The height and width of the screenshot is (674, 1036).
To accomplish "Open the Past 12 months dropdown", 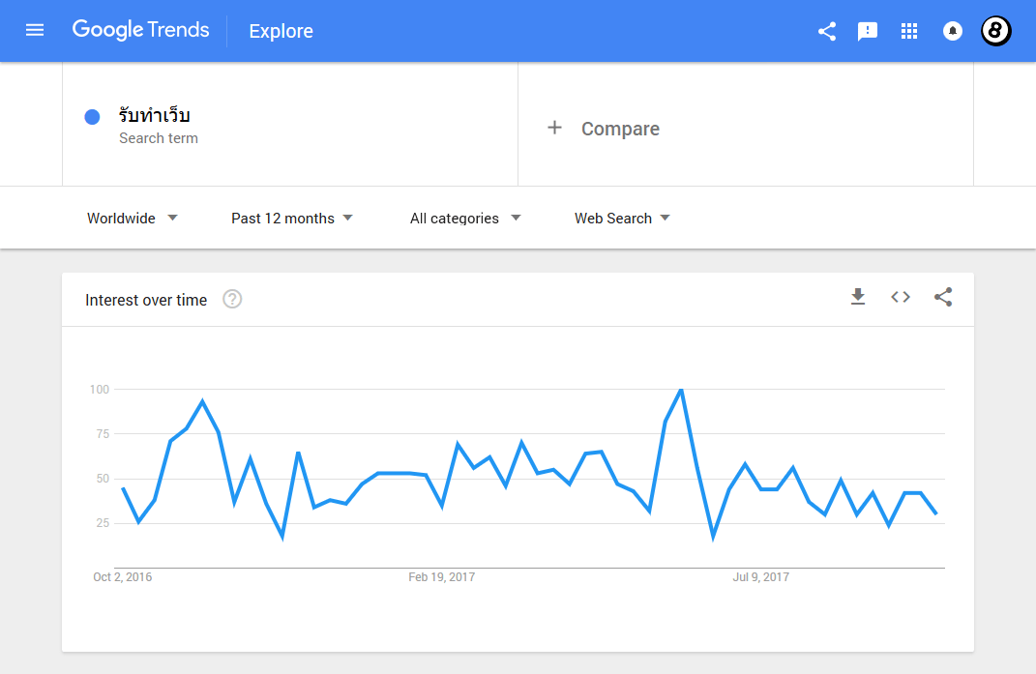I will coord(292,219).
